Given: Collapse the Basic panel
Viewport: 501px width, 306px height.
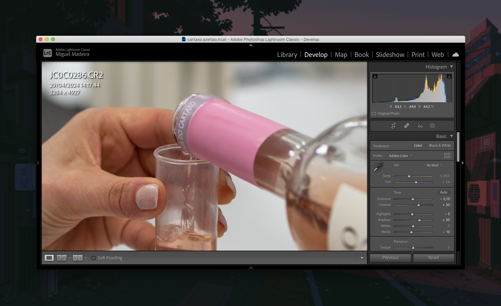Looking at the screenshot, I should (452, 136).
